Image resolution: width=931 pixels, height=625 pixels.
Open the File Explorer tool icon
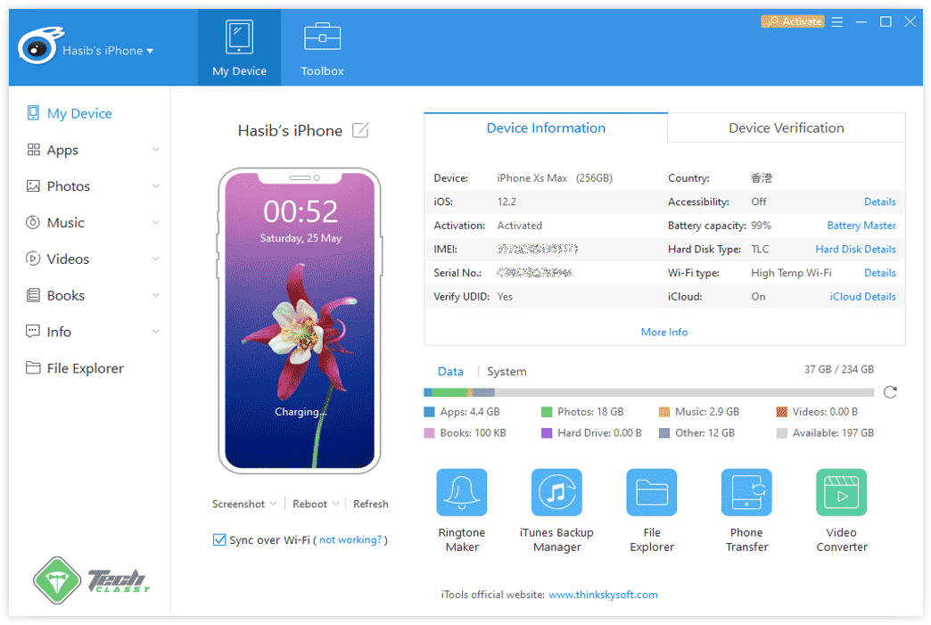pos(652,493)
